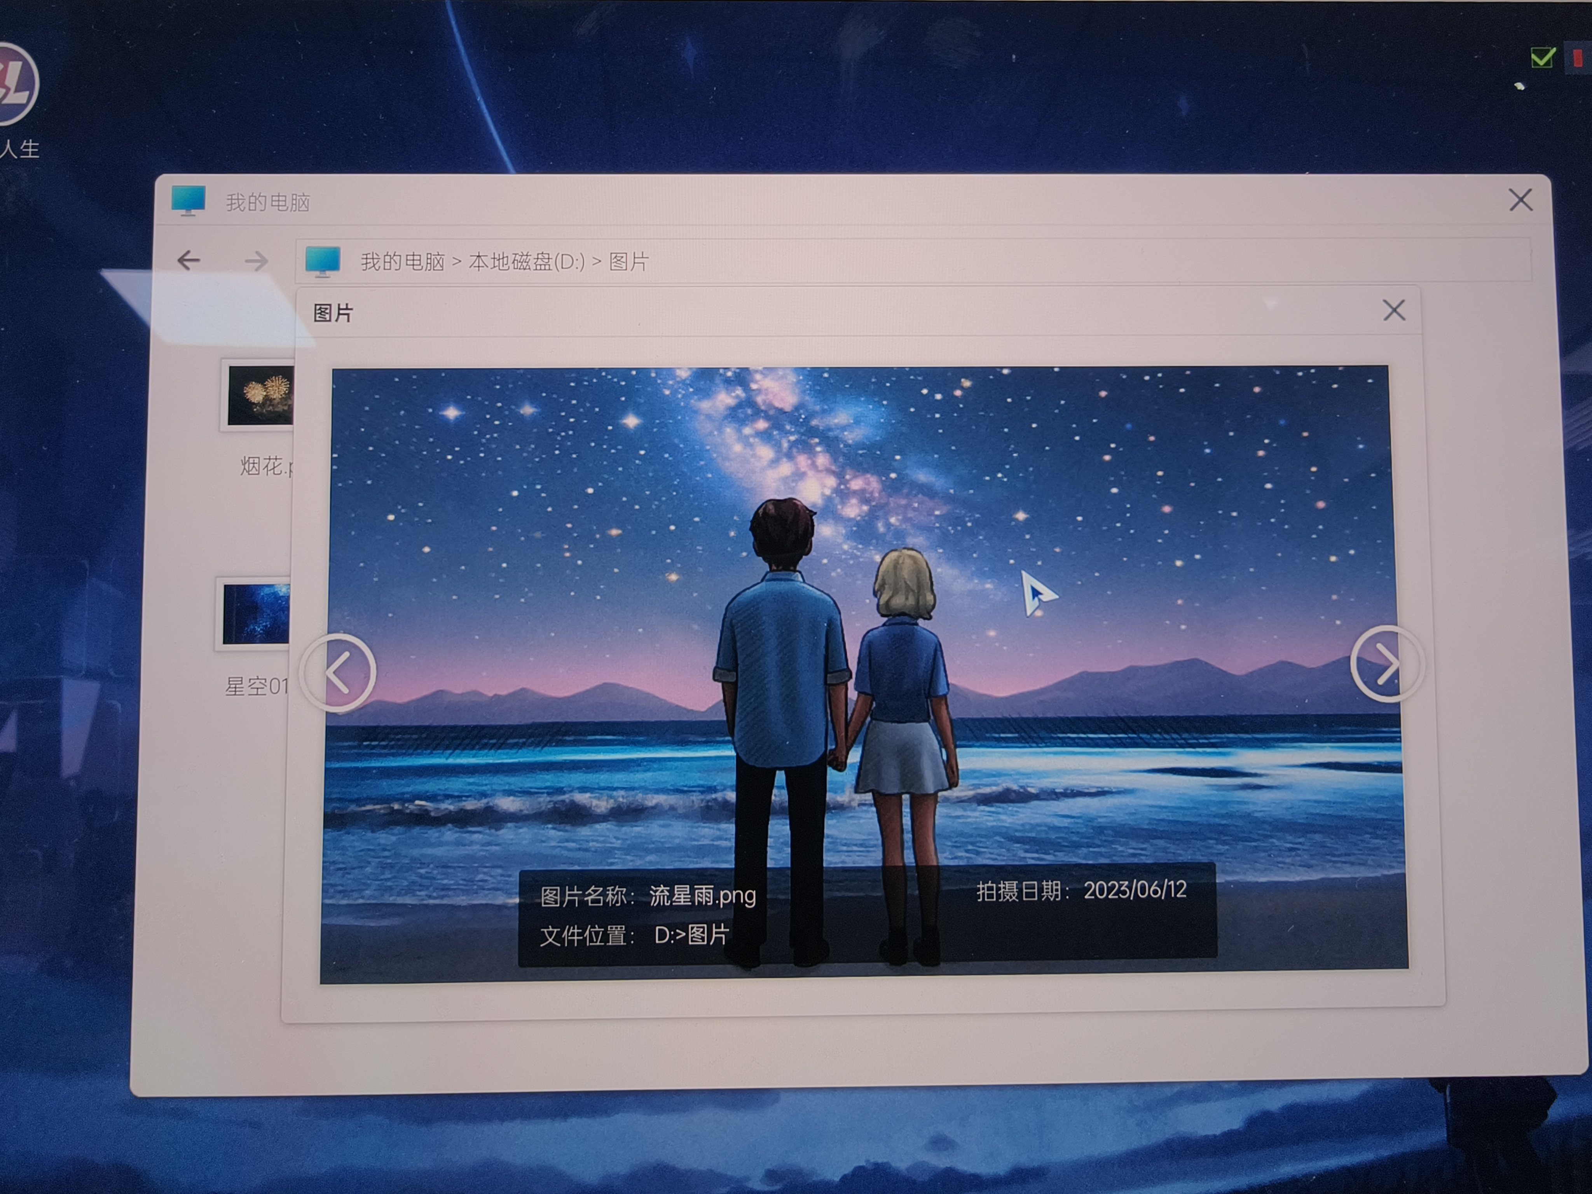Navigate to 本地磁盘(D:) in the breadcrumb
The image size is (1592, 1194).
pyautogui.click(x=527, y=262)
